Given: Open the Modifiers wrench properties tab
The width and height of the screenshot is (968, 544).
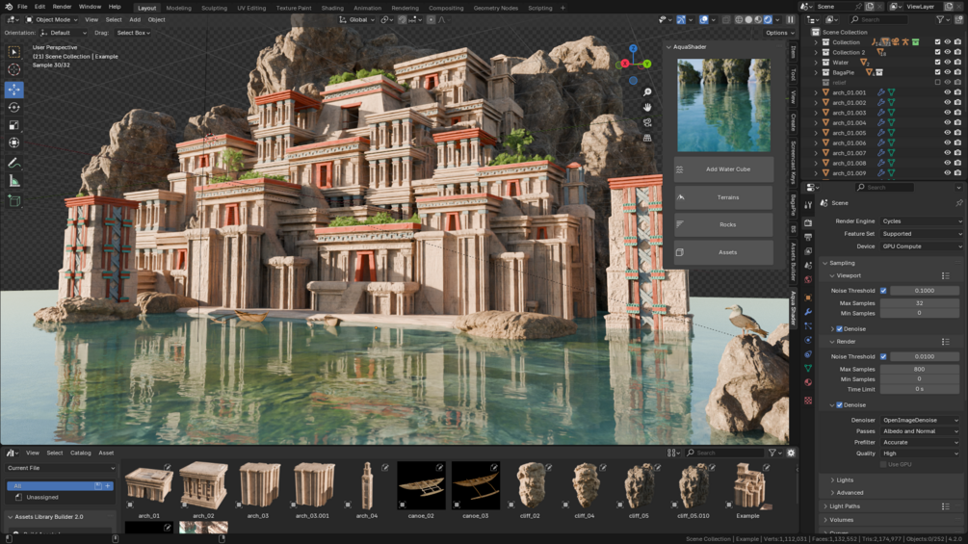Looking at the screenshot, I should tap(808, 312).
